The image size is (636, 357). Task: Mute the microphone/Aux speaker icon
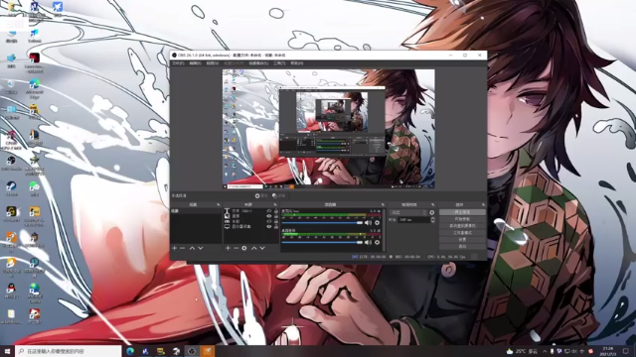[368, 222]
